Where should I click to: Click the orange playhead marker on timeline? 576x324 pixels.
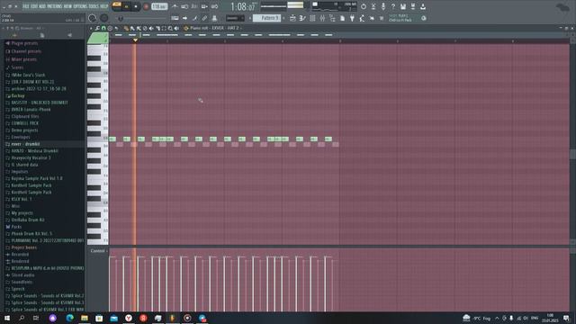point(135,40)
